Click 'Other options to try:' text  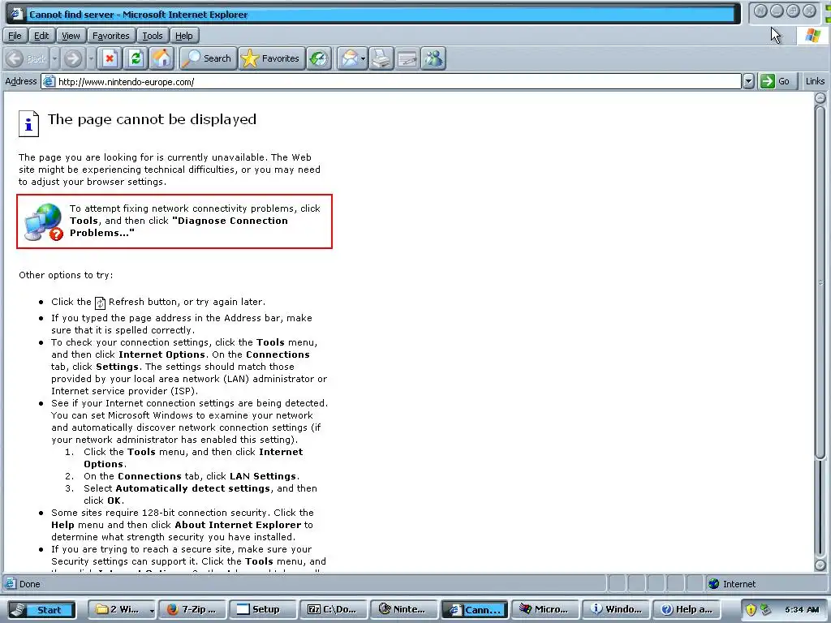66,275
